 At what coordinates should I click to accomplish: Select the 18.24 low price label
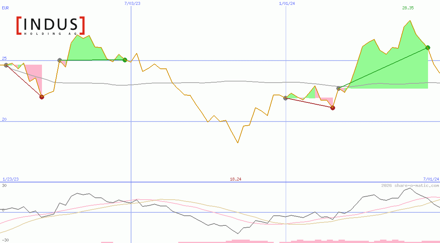[236, 179]
